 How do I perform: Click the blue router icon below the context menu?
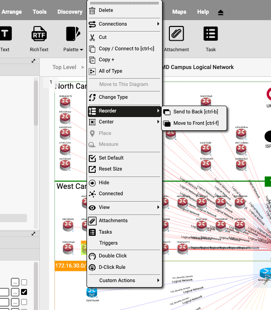click(x=92, y=293)
